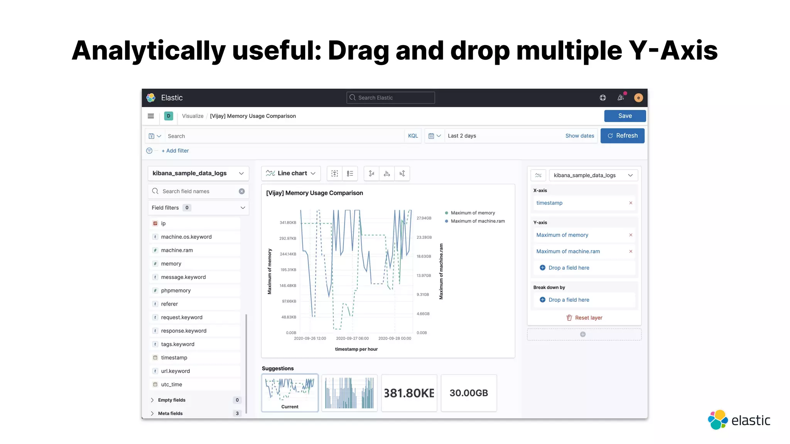Open the user avatar menu

(x=638, y=98)
